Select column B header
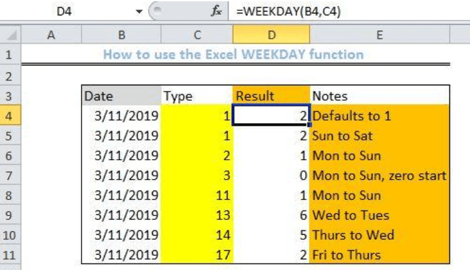 tap(121, 37)
